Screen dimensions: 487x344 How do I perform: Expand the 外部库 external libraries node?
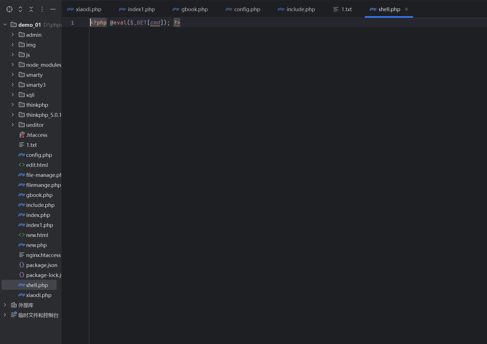[x=5, y=305]
